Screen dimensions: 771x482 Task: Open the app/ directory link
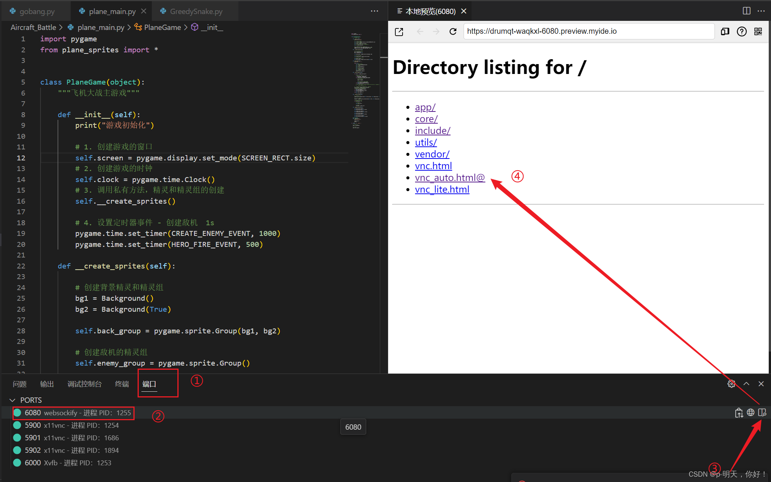click(x=425, y=107)
